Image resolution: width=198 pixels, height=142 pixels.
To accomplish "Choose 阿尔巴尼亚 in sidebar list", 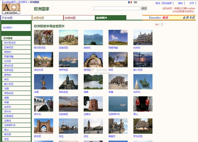I will pyautogui.click(x=16, y=43).
